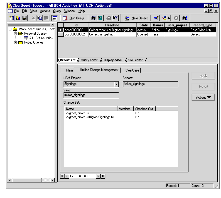Image resolution: width=221 pixels, height=198 pixels.
Task: Click the New Chart toolbar icon
Action: 18,18
